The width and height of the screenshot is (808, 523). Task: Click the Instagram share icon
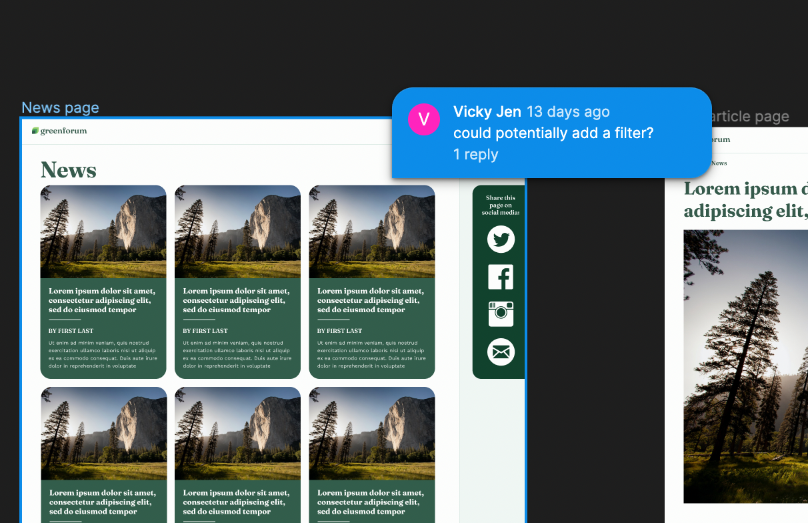(501, 314)
